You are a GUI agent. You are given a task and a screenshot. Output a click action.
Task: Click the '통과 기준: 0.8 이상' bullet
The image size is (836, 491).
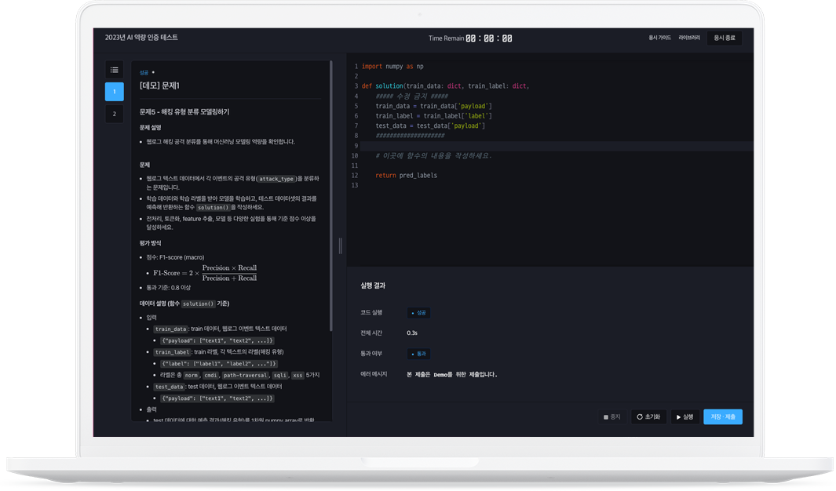[168, 288]
